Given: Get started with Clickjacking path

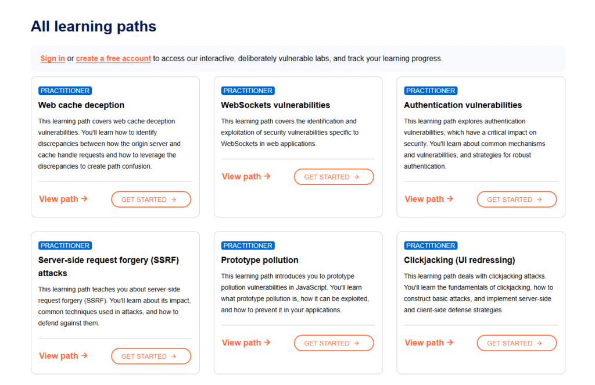Looking at the screenshot, I should click(517, 343).
